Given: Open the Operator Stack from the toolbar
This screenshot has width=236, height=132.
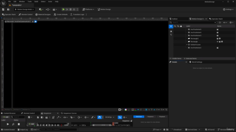Looking at the screenshot, I should [x=9, y=15].
